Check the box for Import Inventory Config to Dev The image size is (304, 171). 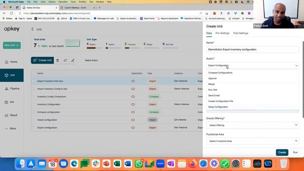[34, 89]
